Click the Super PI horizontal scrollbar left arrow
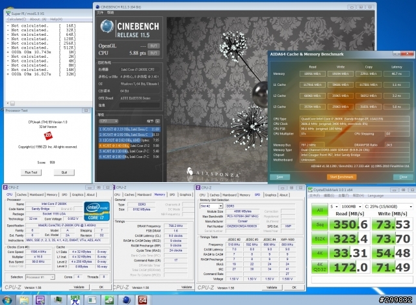Screen dimensions: 416x305 8,103
